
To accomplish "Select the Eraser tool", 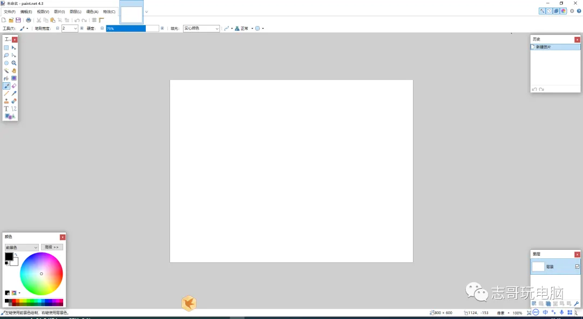I will 15,85.
